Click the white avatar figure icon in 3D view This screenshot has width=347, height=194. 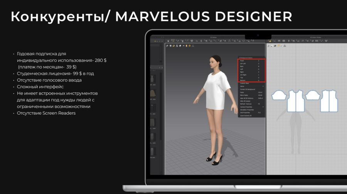coord(177,46)
